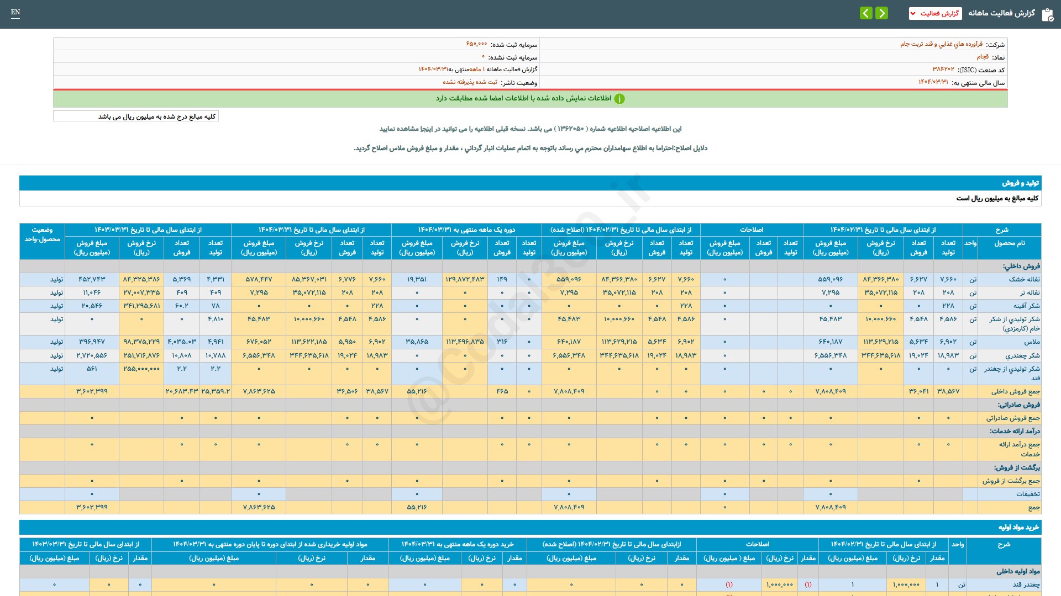Click the raw material row label چغندر قند
Screen dimensions: 1061x596
click(1027, 584)
